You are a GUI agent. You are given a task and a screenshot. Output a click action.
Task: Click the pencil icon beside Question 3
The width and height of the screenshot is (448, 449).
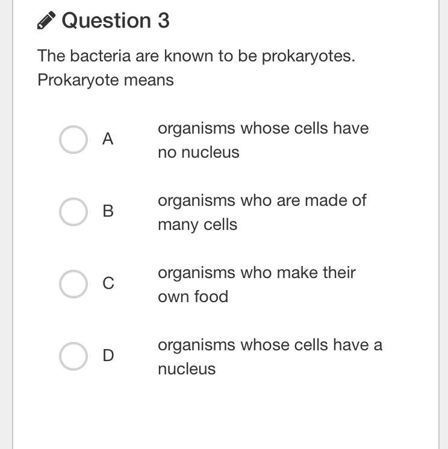46,21
